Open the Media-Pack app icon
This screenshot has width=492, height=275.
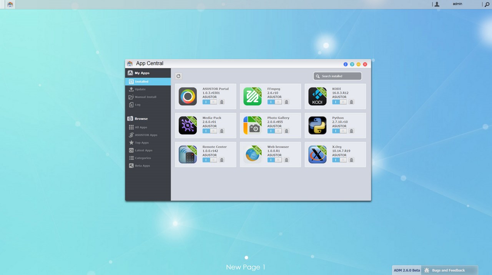[188, 126]
